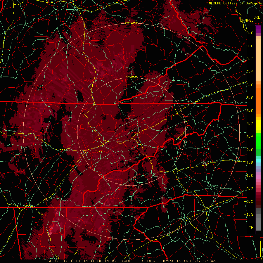
Task: Click the -1.3 value on the color scale
Action: pyautogui.click(x=249, y=214)
